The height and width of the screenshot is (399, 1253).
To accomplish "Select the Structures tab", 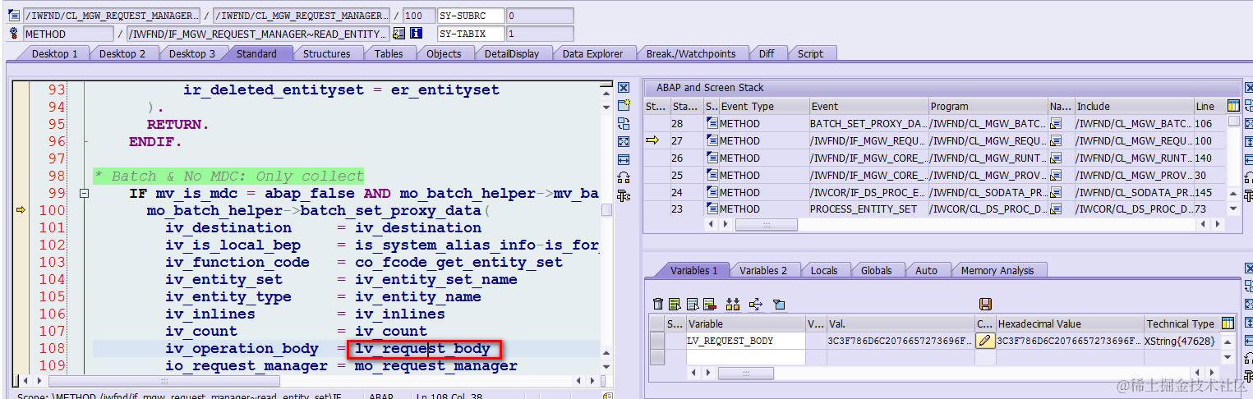I will pyautogui.click(x=326, y=53).
